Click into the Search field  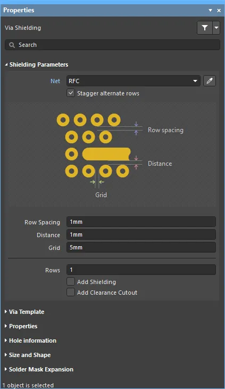[112, 45]
